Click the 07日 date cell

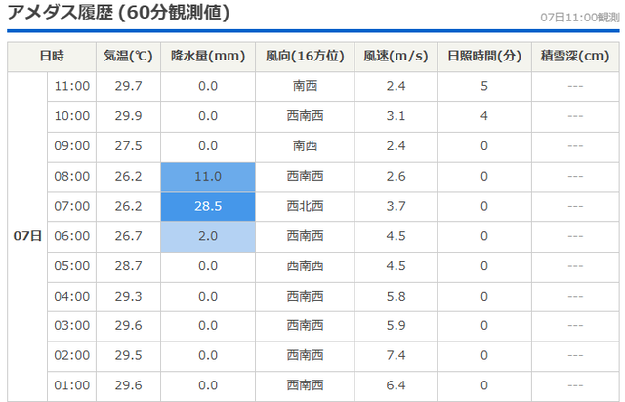[x=27, y=236]
